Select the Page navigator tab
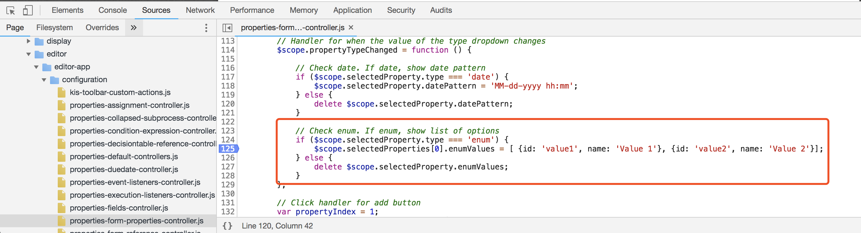 15,28
